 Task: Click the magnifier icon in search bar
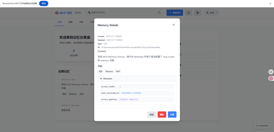tap(159, 13)
